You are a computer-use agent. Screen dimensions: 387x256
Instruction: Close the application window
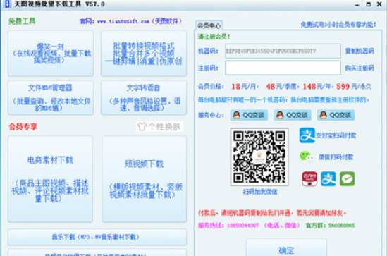click(x=379, y=4)
